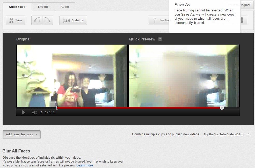Click 'Obscure the identities of individuals' bold line
255x168 pixels.
(x=42, y=157)
